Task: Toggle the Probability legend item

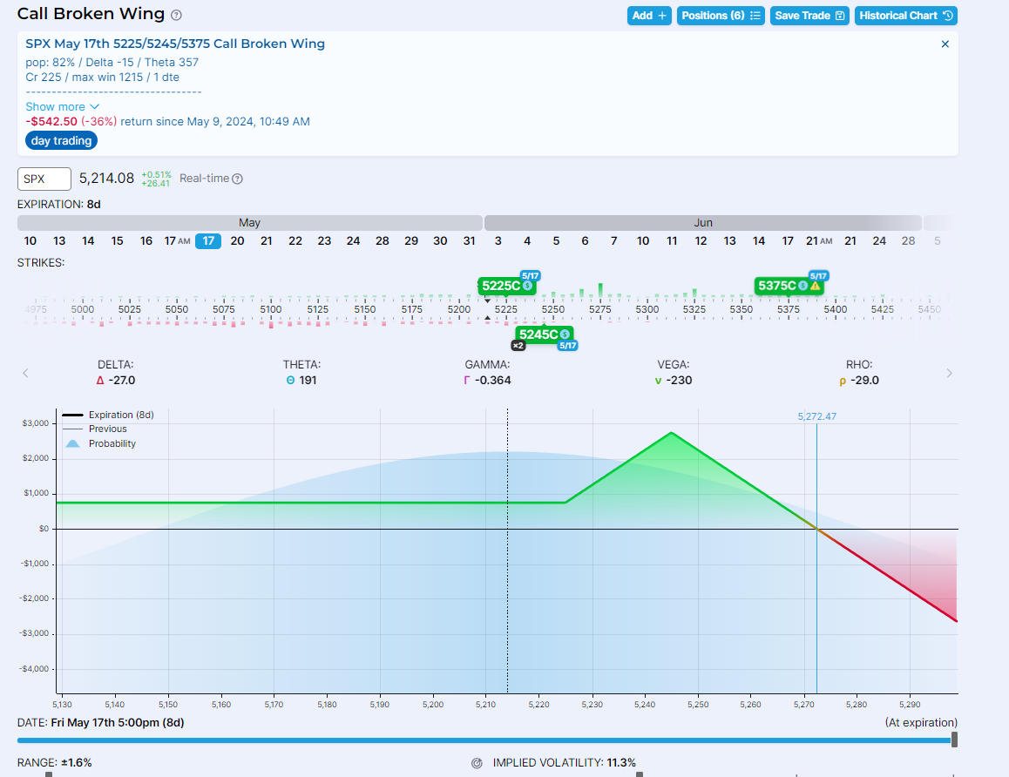Action: click(x=112, y=443)
